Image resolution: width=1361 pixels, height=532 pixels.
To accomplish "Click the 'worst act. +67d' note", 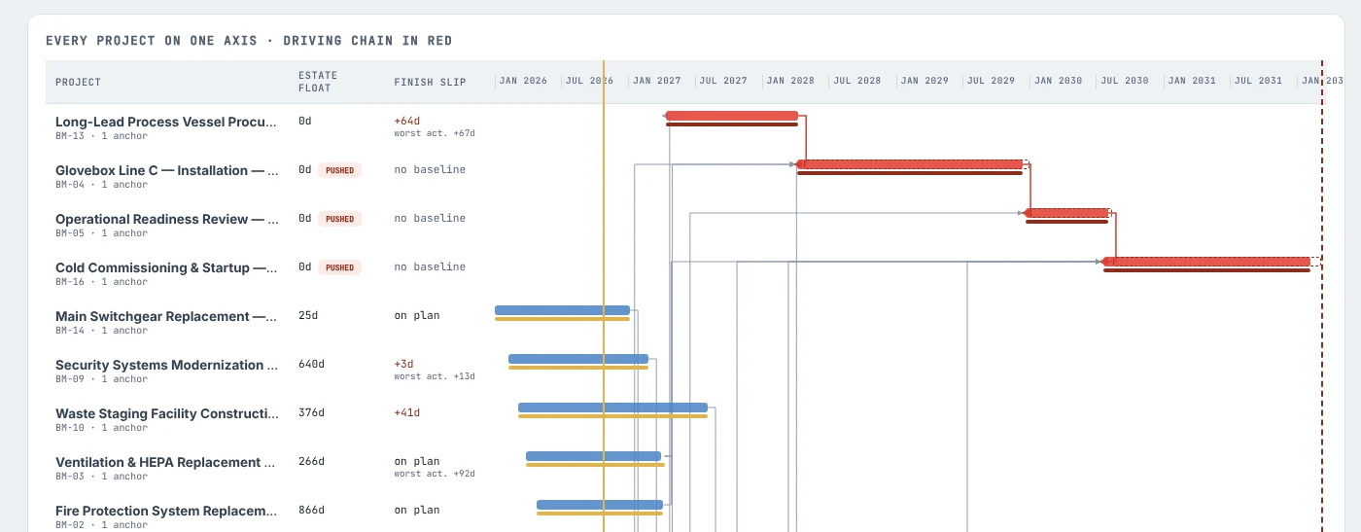I will tap(434, 133).
